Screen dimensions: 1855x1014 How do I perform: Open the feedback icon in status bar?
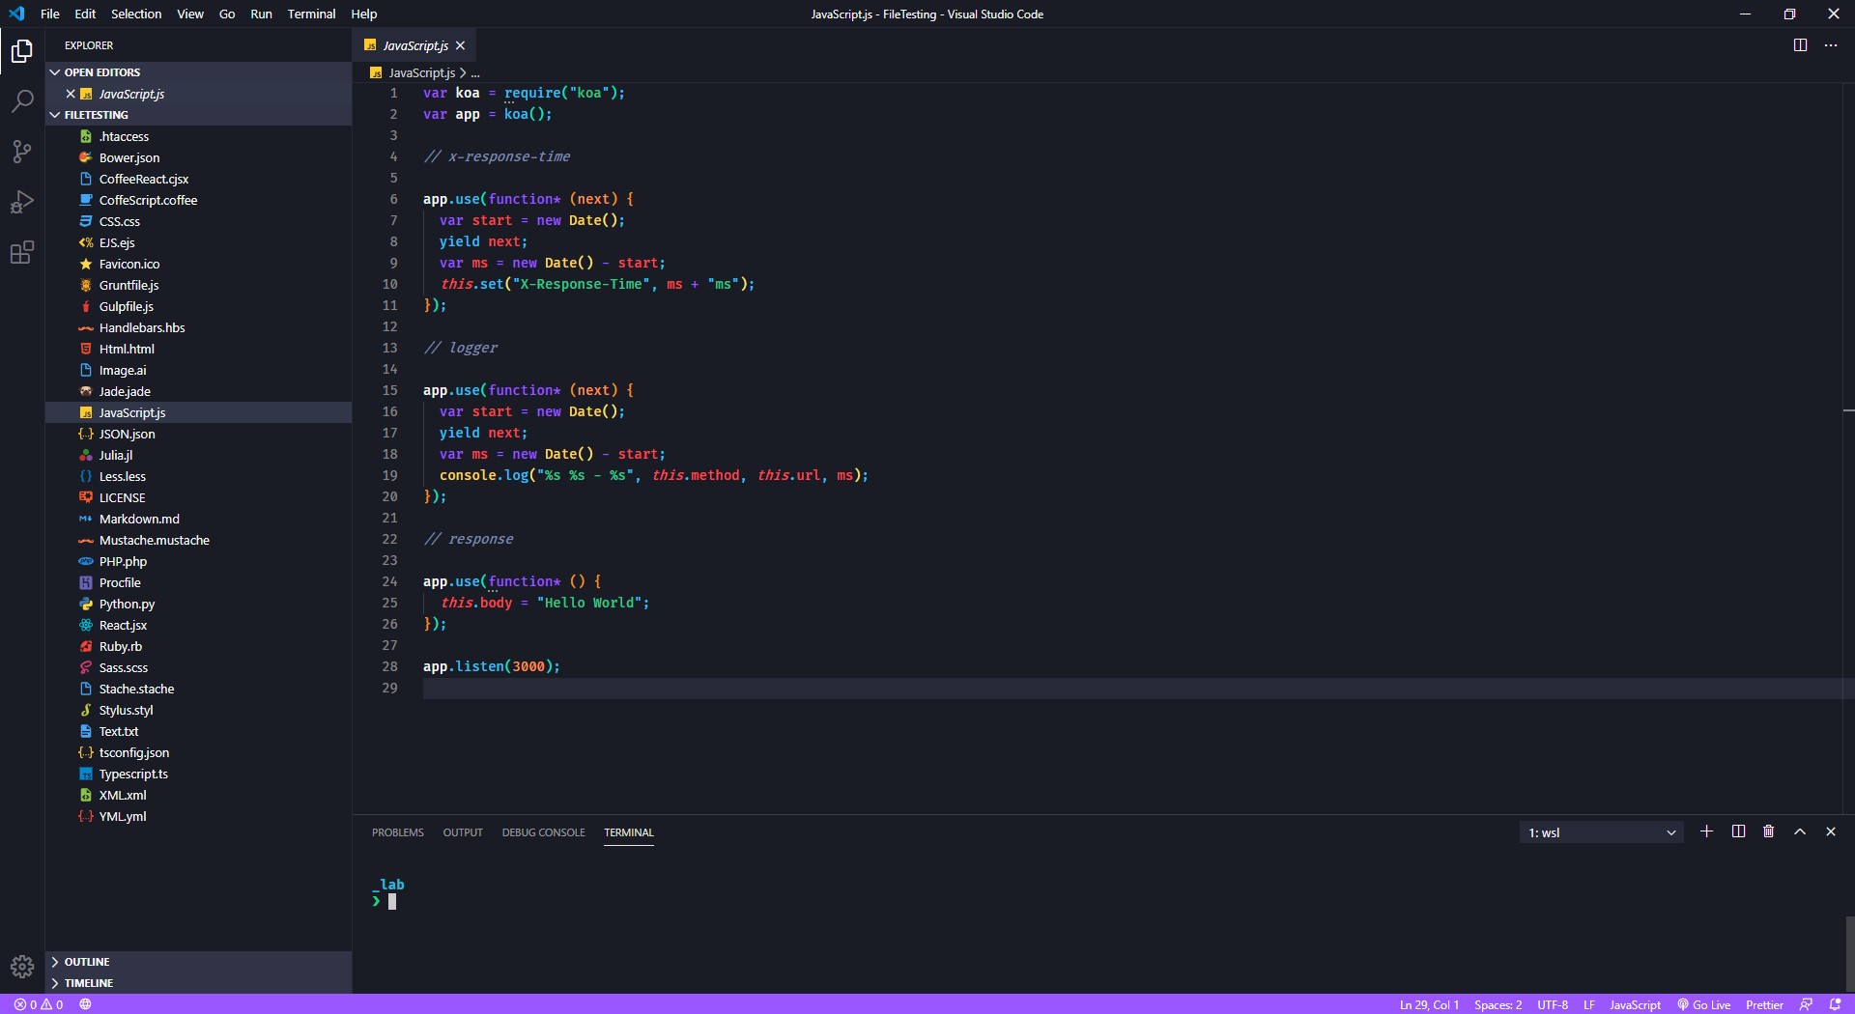1806,1004
